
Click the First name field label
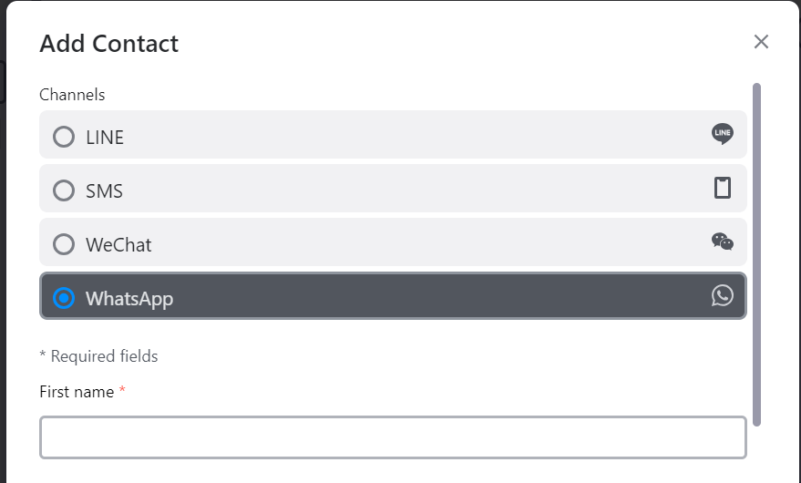click(77, 392)
